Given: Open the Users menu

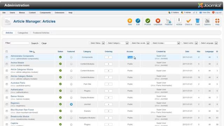Looking at the screenshot, I should (x=12, y=13).
